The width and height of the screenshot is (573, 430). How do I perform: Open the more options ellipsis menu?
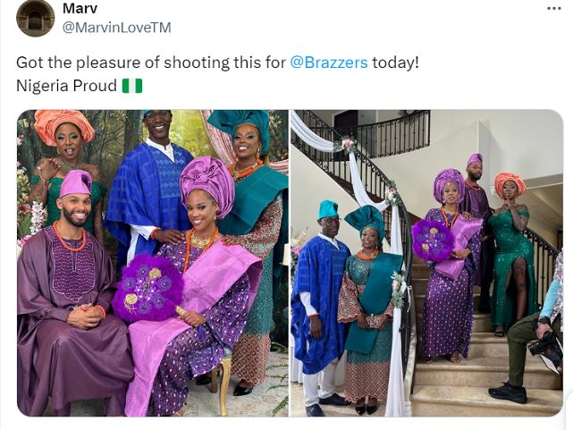click(x=554, y=8)
